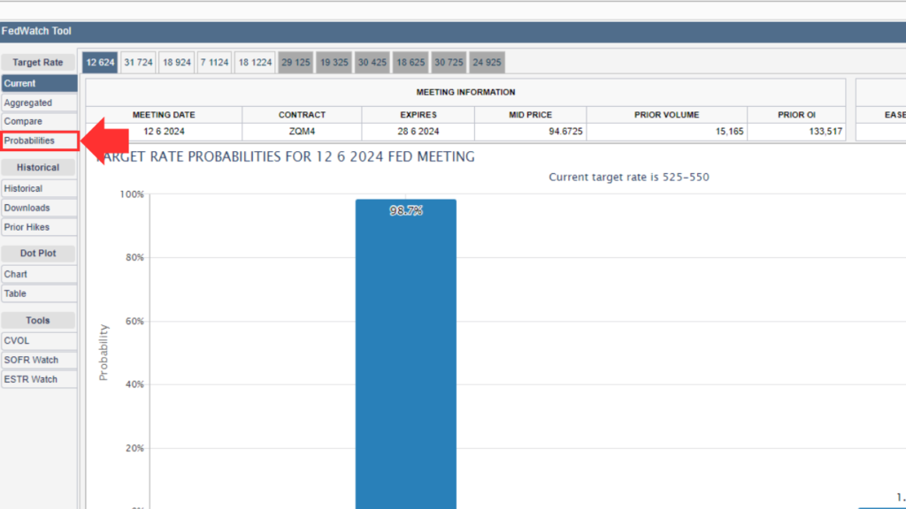Viewport: 906px width, 509px height.
Task: Select the 18 924 meeting tab
Action: (x=176, y=63)
